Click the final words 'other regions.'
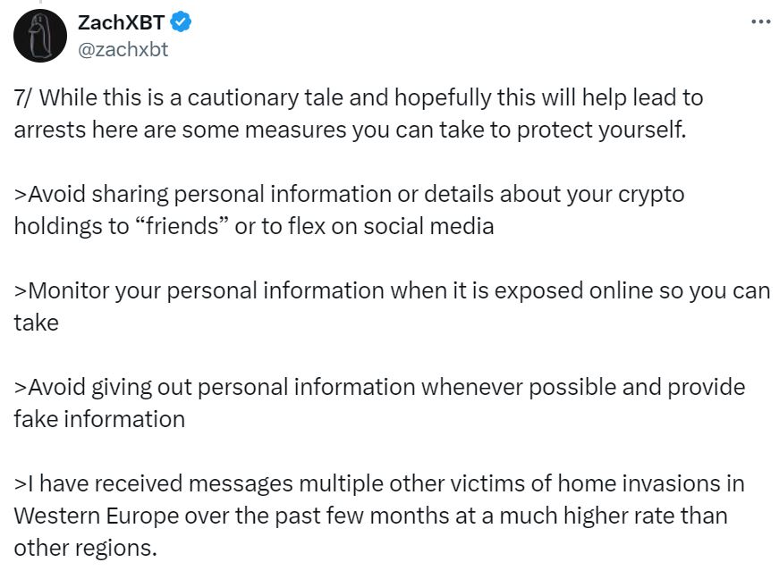This screenshot has width=779, height=579. click(86, 549)
